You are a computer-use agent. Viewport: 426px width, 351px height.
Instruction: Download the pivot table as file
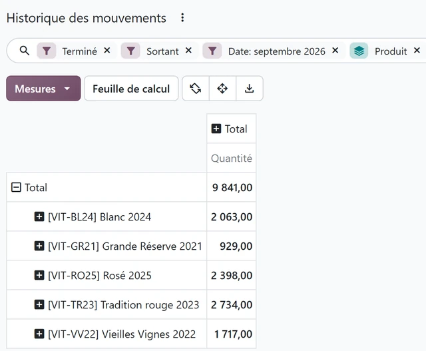[250, 89]
